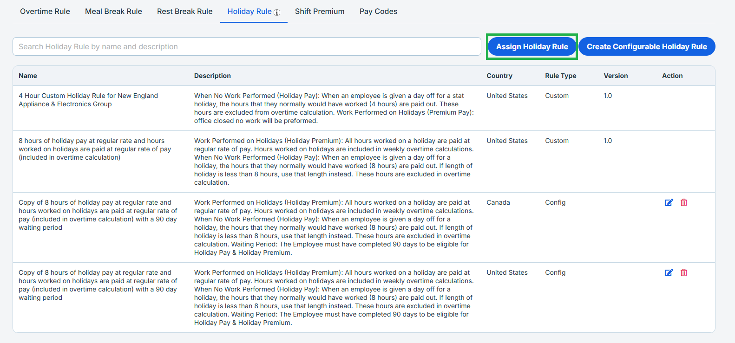Viewport: 735px width, 343px height.
Task: Select the 'Copy of 8 hours' rule name in Canada row
Action: tap(98, 215)
